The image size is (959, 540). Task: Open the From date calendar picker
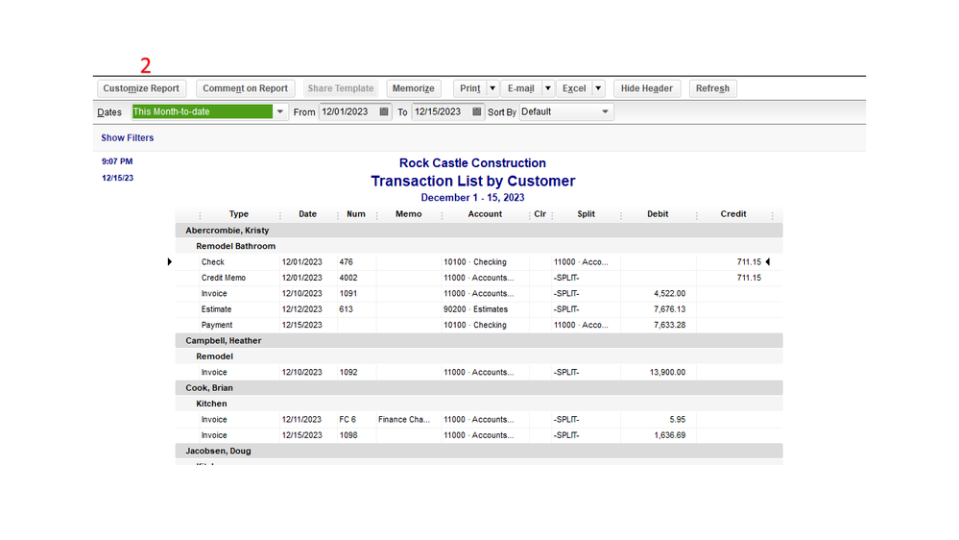coord(383,111)
